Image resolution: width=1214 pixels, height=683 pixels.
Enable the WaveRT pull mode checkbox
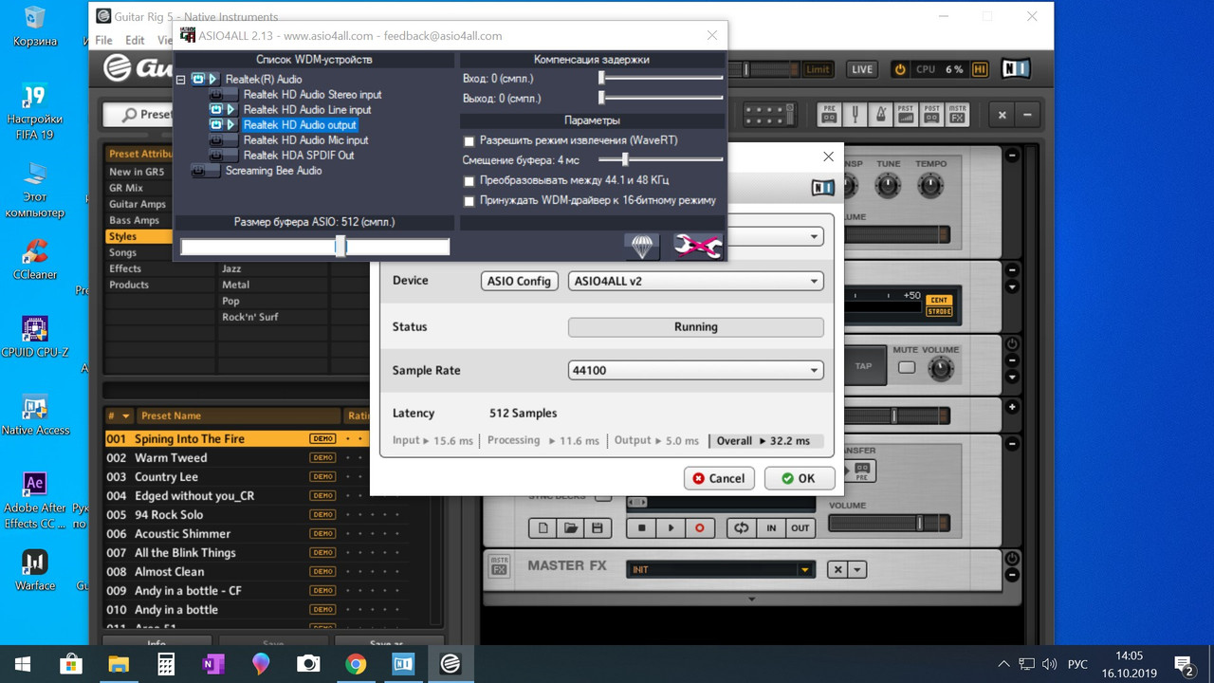coord(469,140)
